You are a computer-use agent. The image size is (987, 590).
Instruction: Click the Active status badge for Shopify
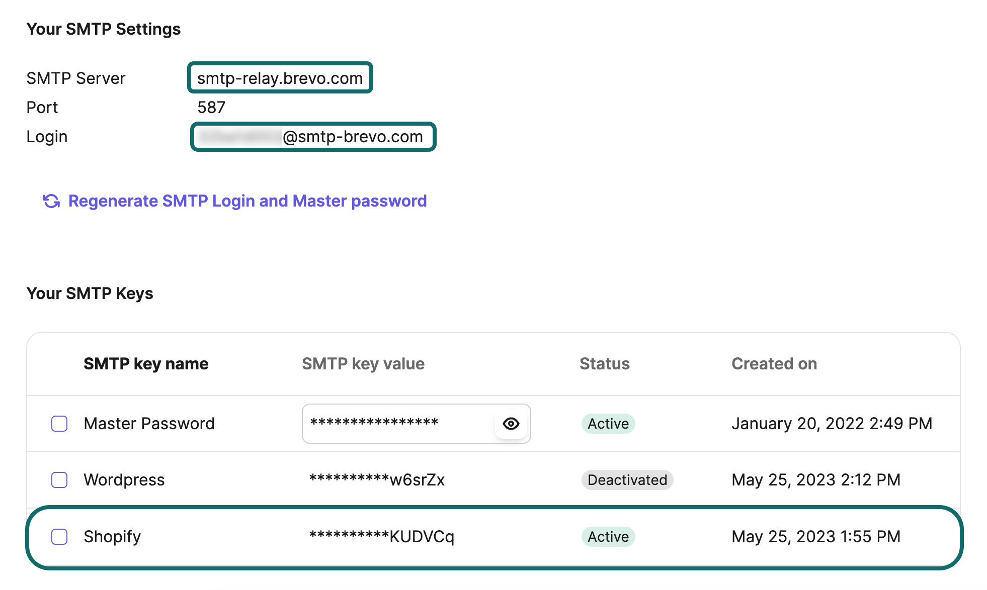(x=608, y=537)
